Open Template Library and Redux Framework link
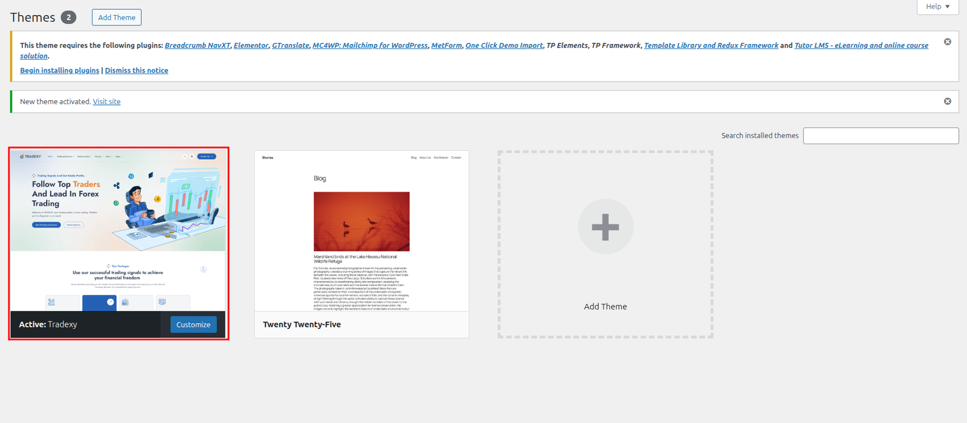Screen dimensions: 967x423 click(x=711, y=45)
